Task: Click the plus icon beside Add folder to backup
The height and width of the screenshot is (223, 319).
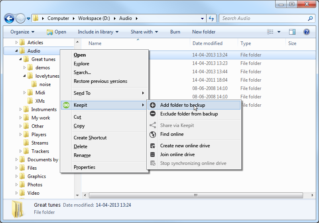Action: point(153,105)
